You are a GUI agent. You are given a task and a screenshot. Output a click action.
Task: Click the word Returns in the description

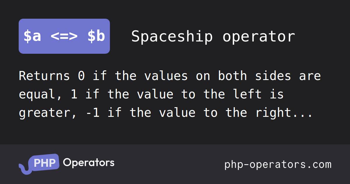tap(45, 76)
